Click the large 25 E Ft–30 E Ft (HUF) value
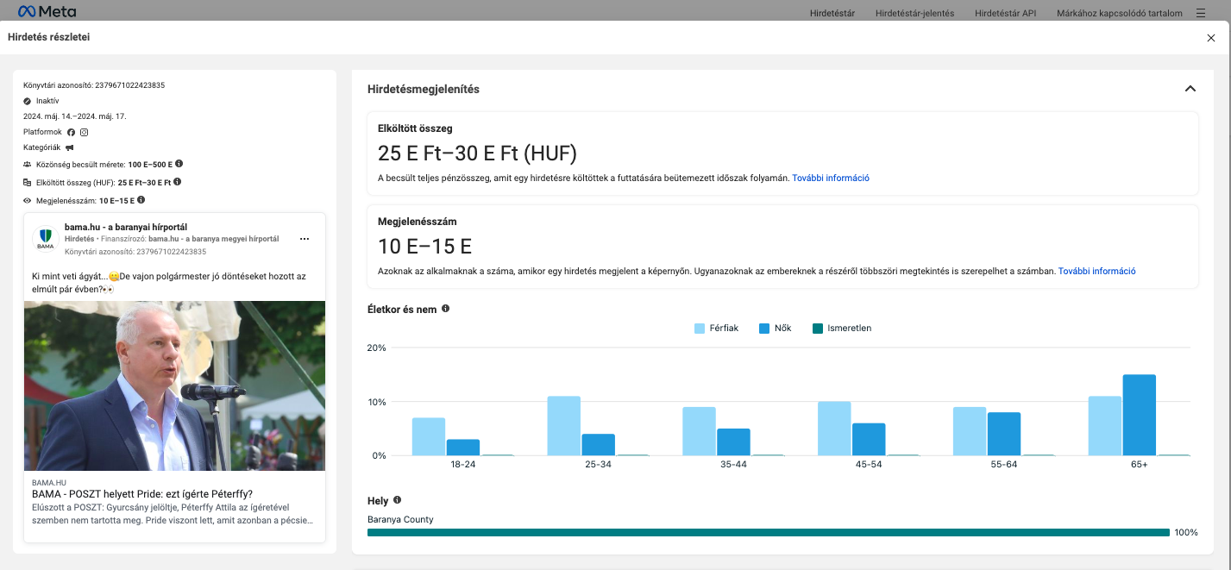The width and height of the screenshot is (1231, 570). (477, 153)
